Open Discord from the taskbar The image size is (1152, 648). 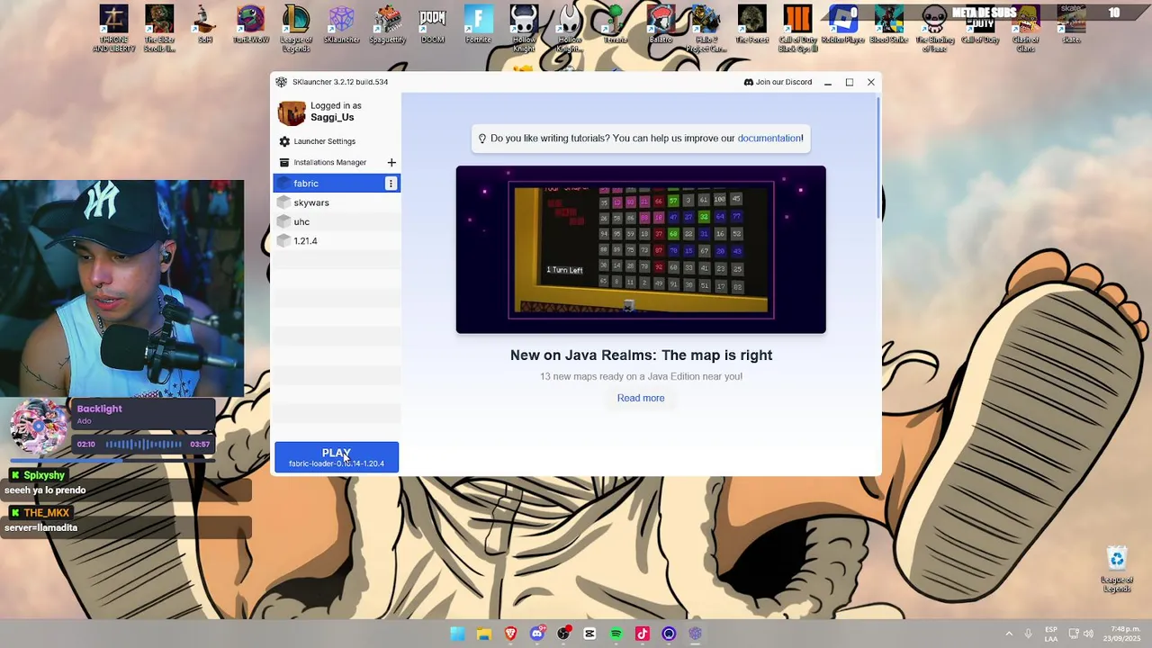[x=537, y=634]
